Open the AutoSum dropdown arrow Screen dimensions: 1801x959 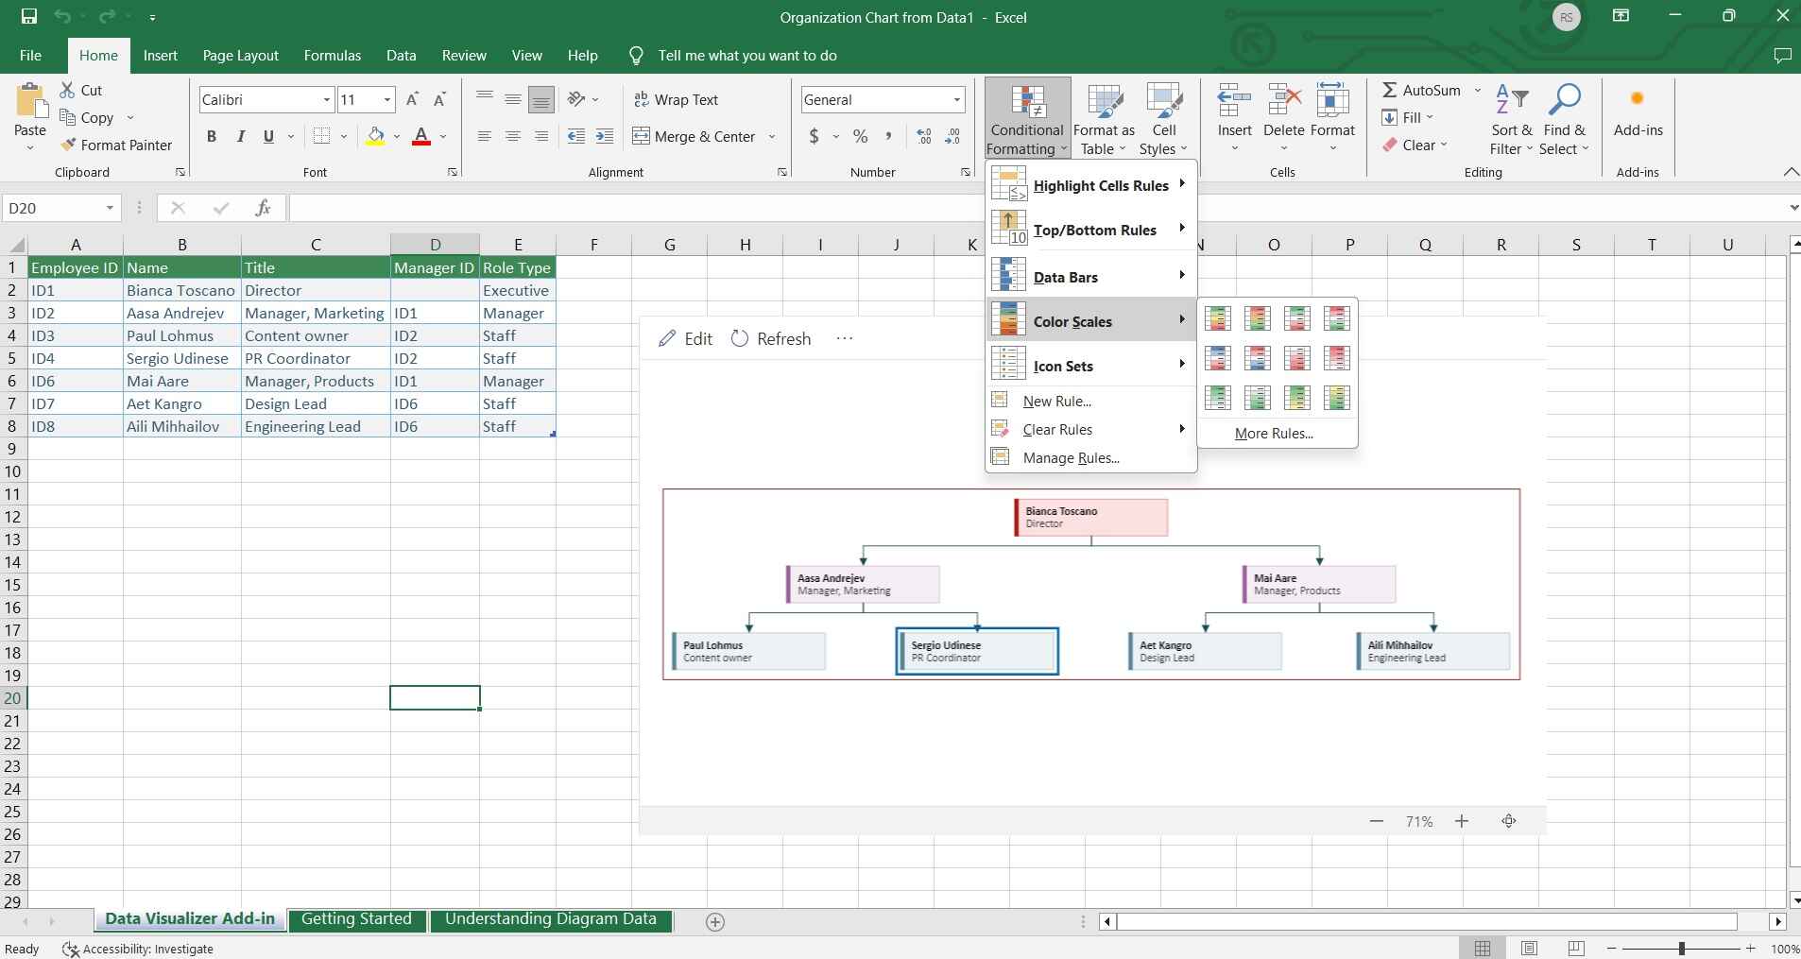pyautogui.click(x=1478, y=90)
